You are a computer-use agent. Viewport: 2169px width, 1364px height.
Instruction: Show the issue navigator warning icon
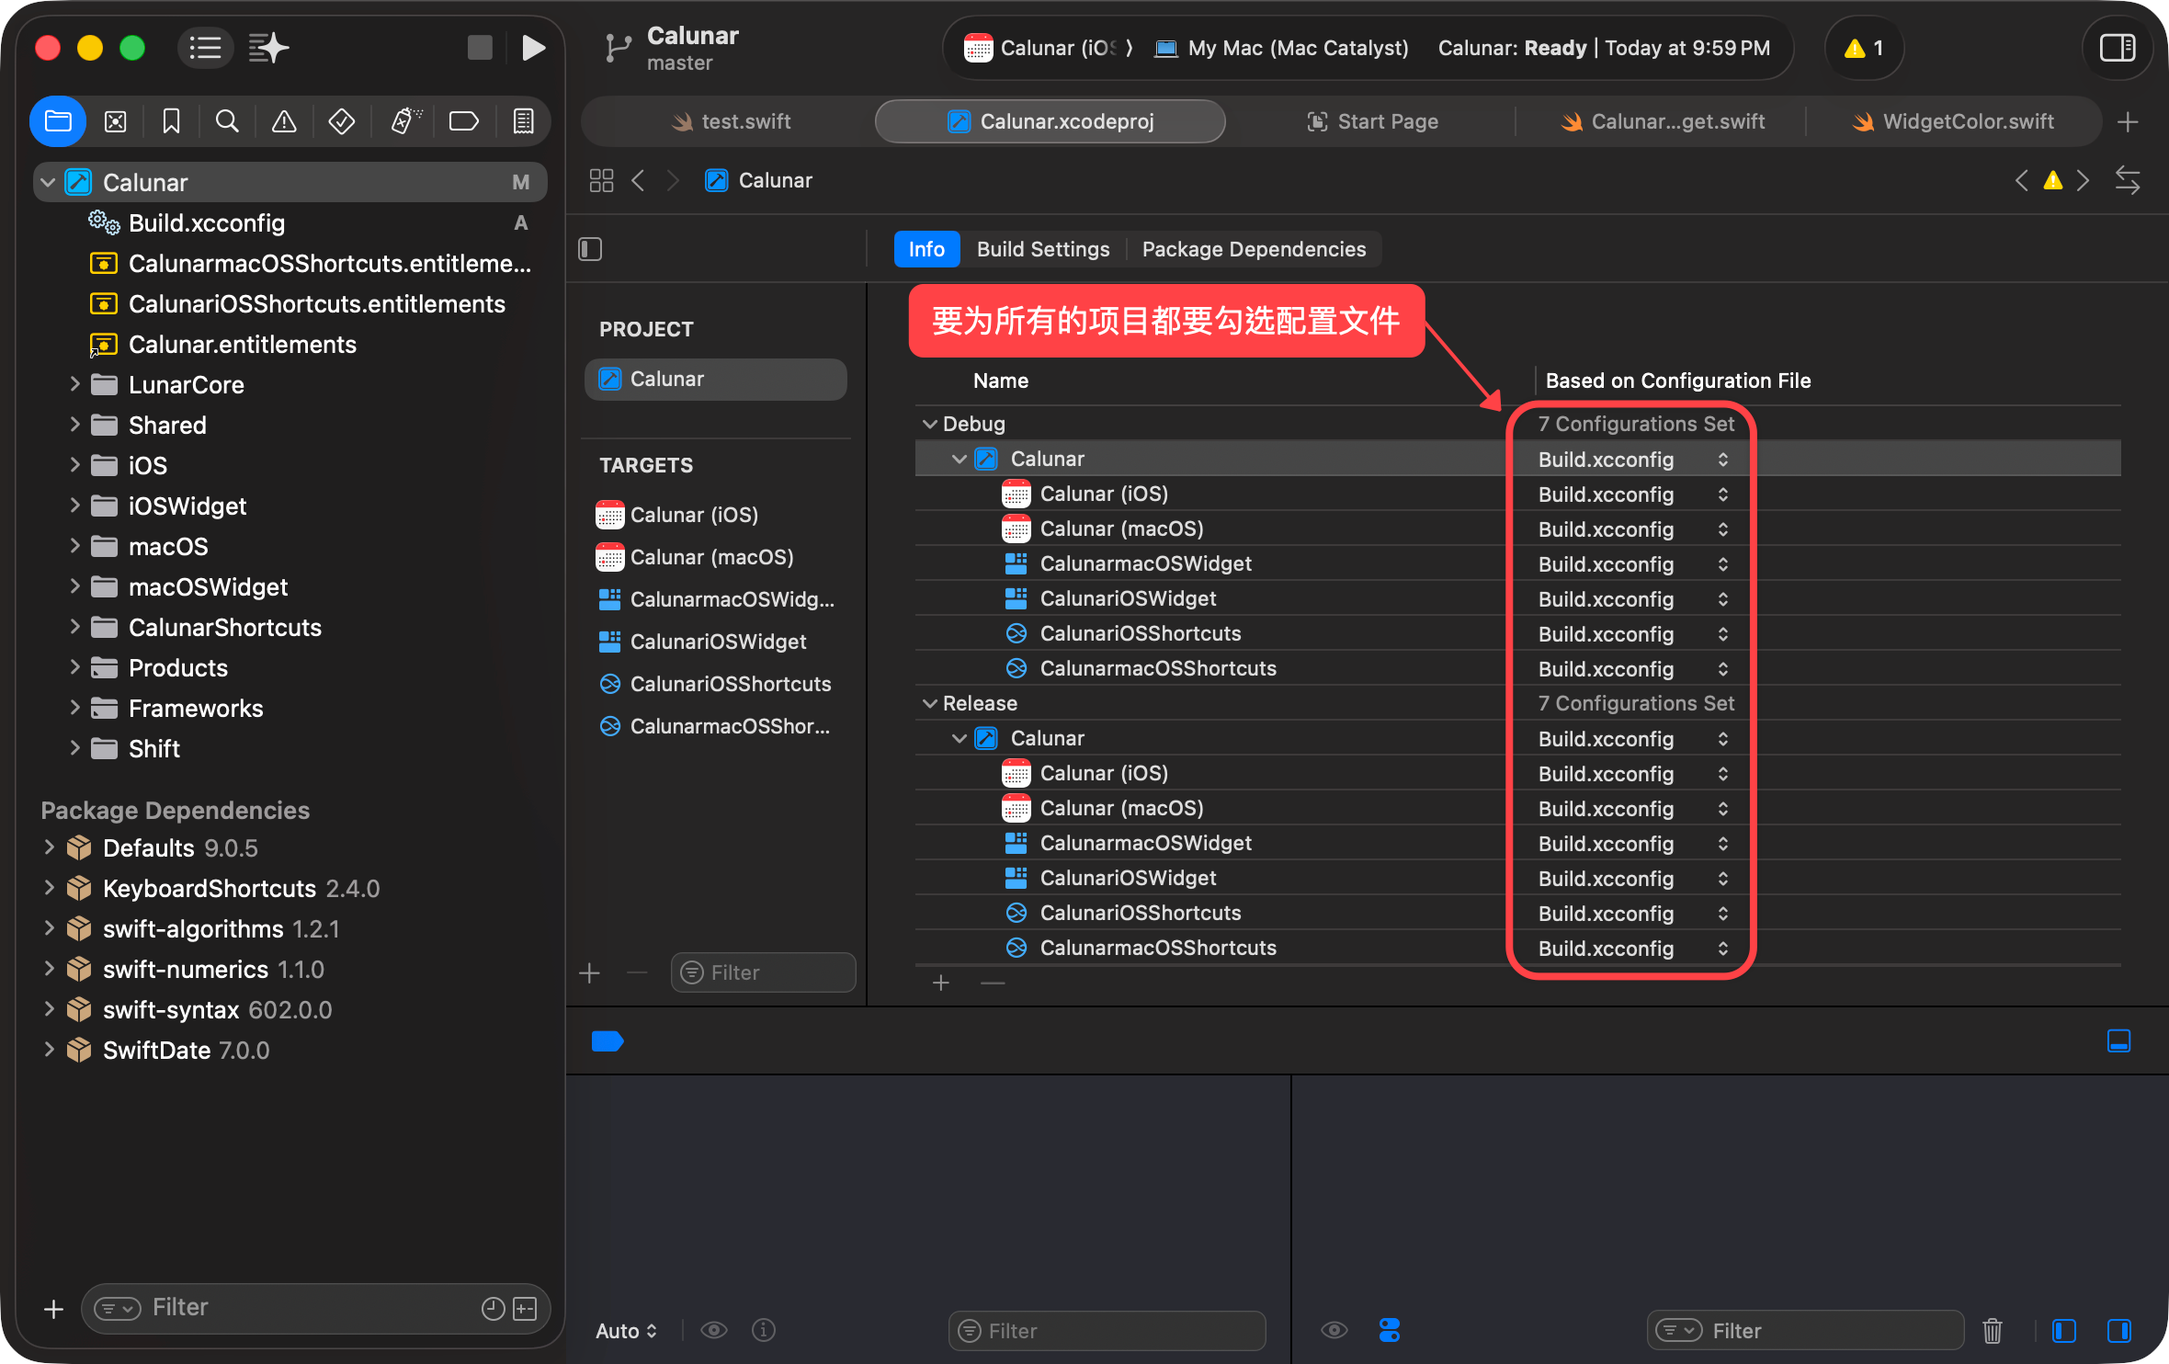click(284, 121)
